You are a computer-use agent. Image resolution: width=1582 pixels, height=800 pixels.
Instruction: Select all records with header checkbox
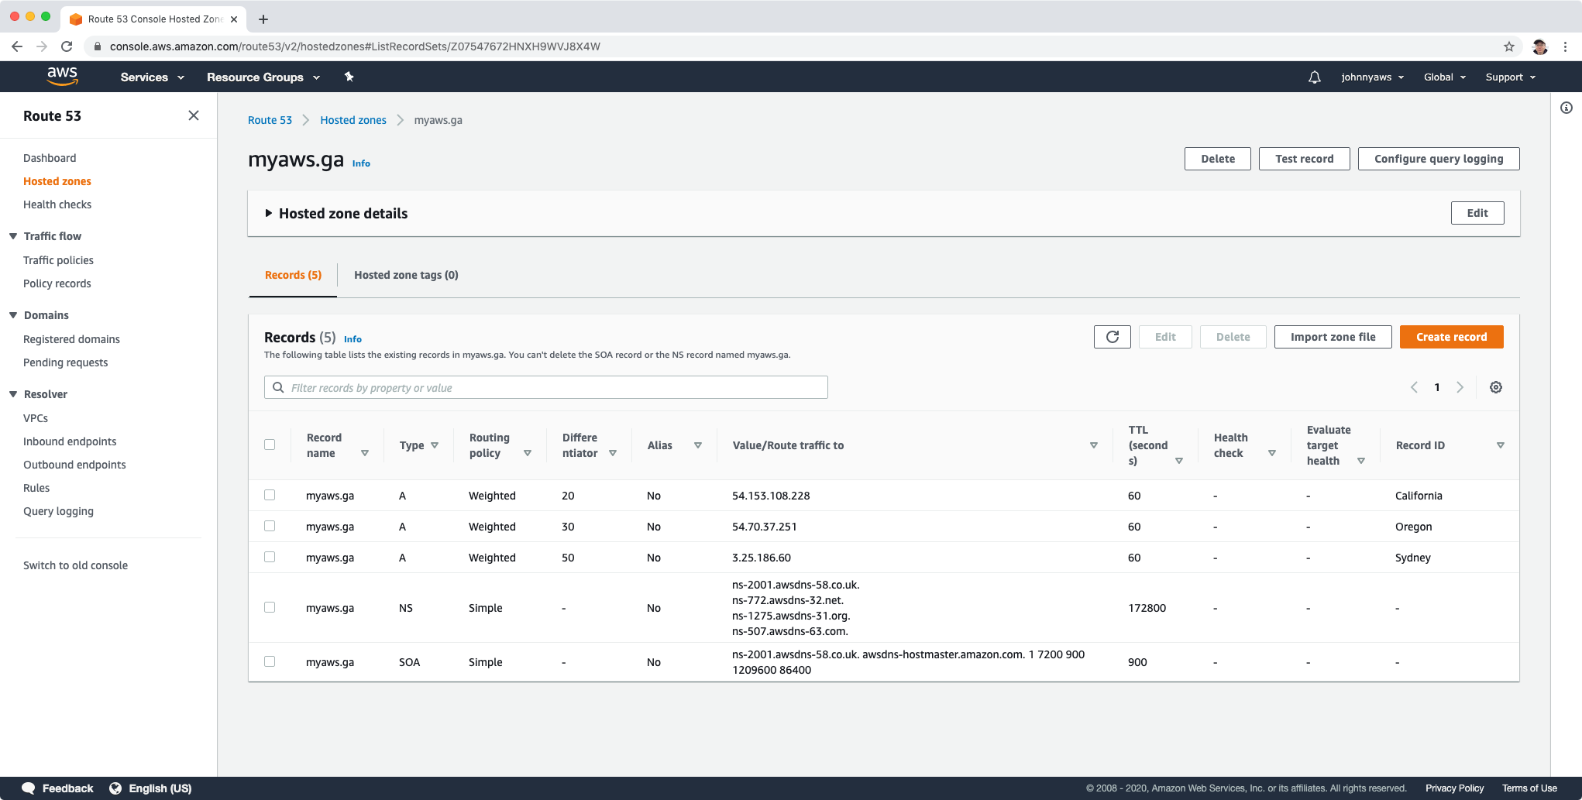[270, 445]
